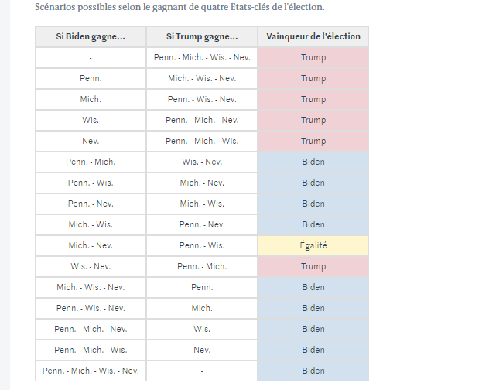Select the 'Penn. - Mich.' cell in Biden column
The width and height of the screenshot is (489, 390).
(91, 162)
